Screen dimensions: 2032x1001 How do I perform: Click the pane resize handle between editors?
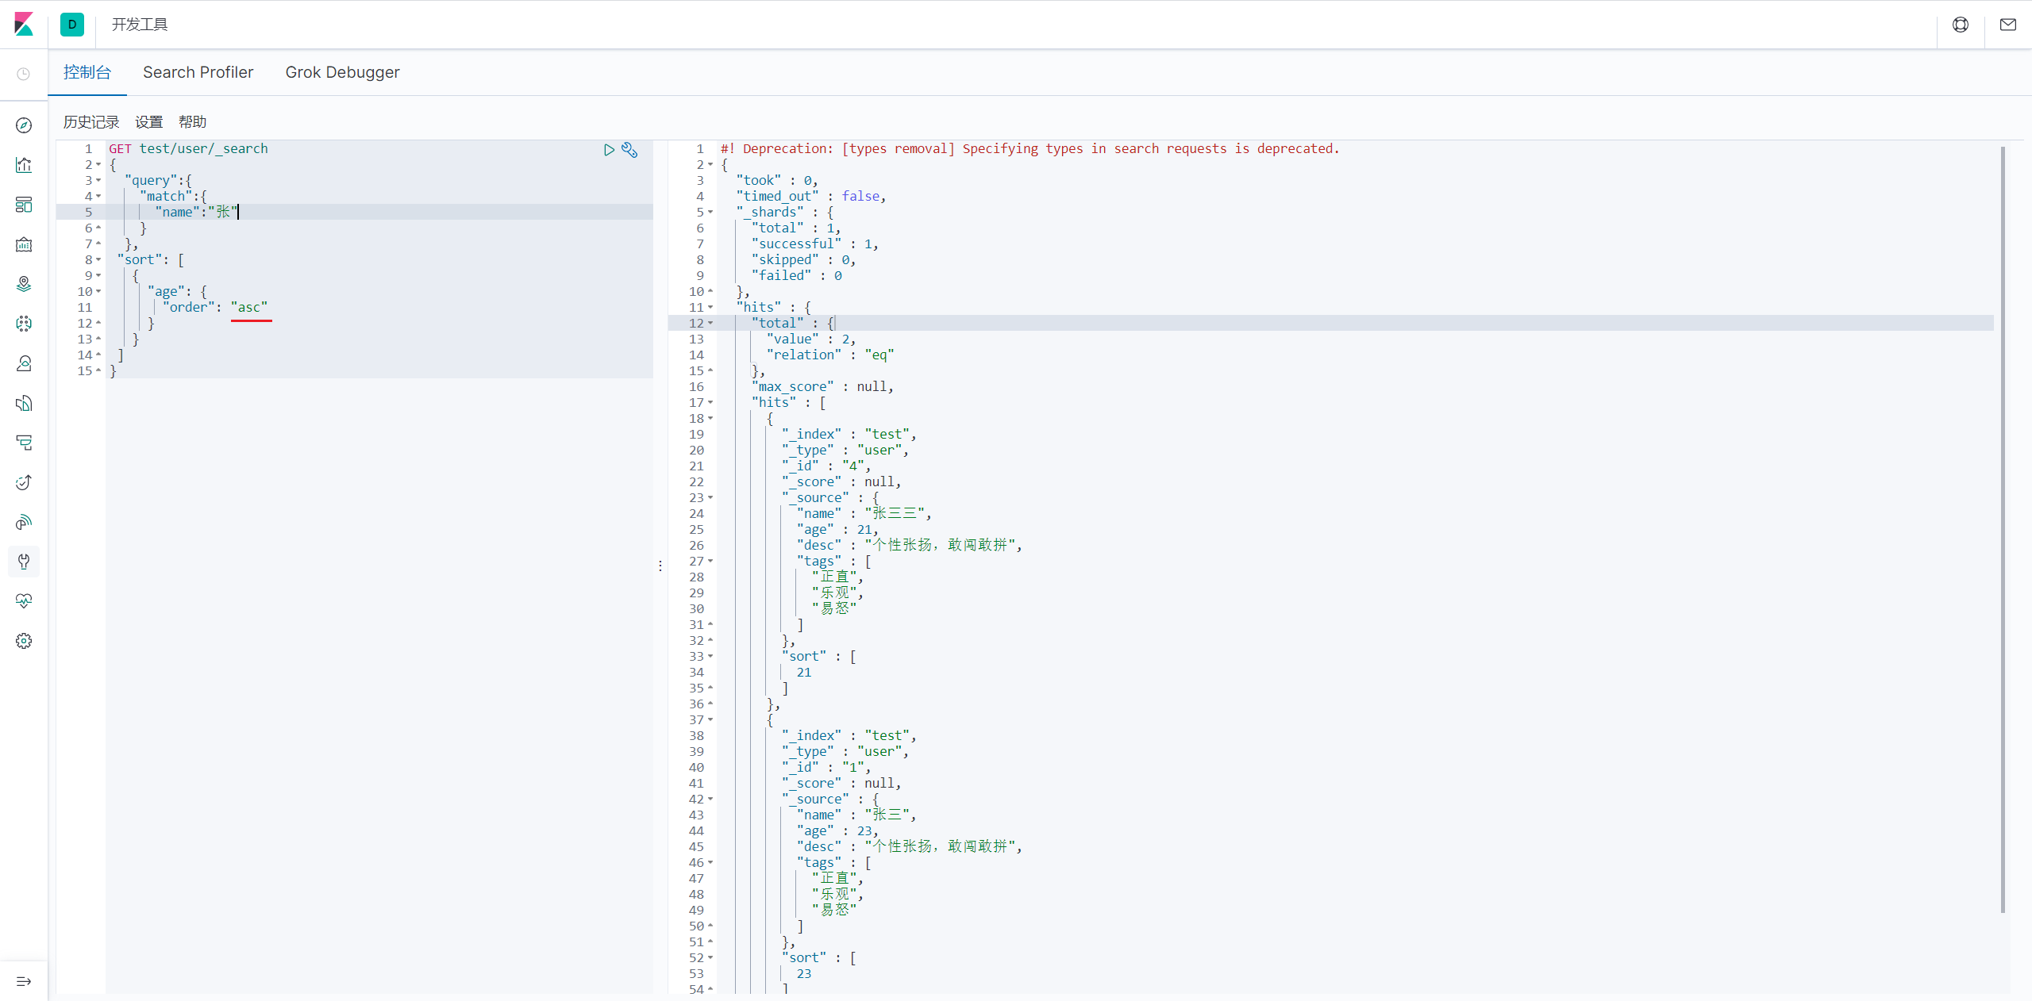pyautogui.click(x=660, y=566)
